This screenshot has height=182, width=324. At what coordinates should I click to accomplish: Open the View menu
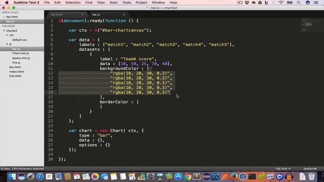tap(101, 3)
